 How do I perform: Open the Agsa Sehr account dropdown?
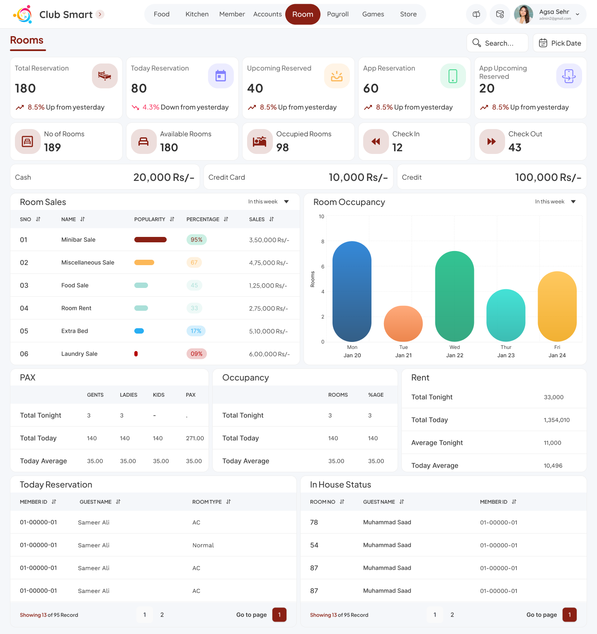(578, 15)
